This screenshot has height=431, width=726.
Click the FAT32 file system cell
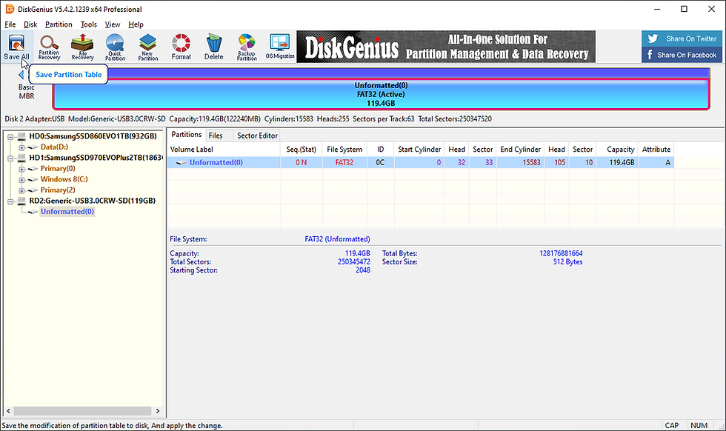344,162
